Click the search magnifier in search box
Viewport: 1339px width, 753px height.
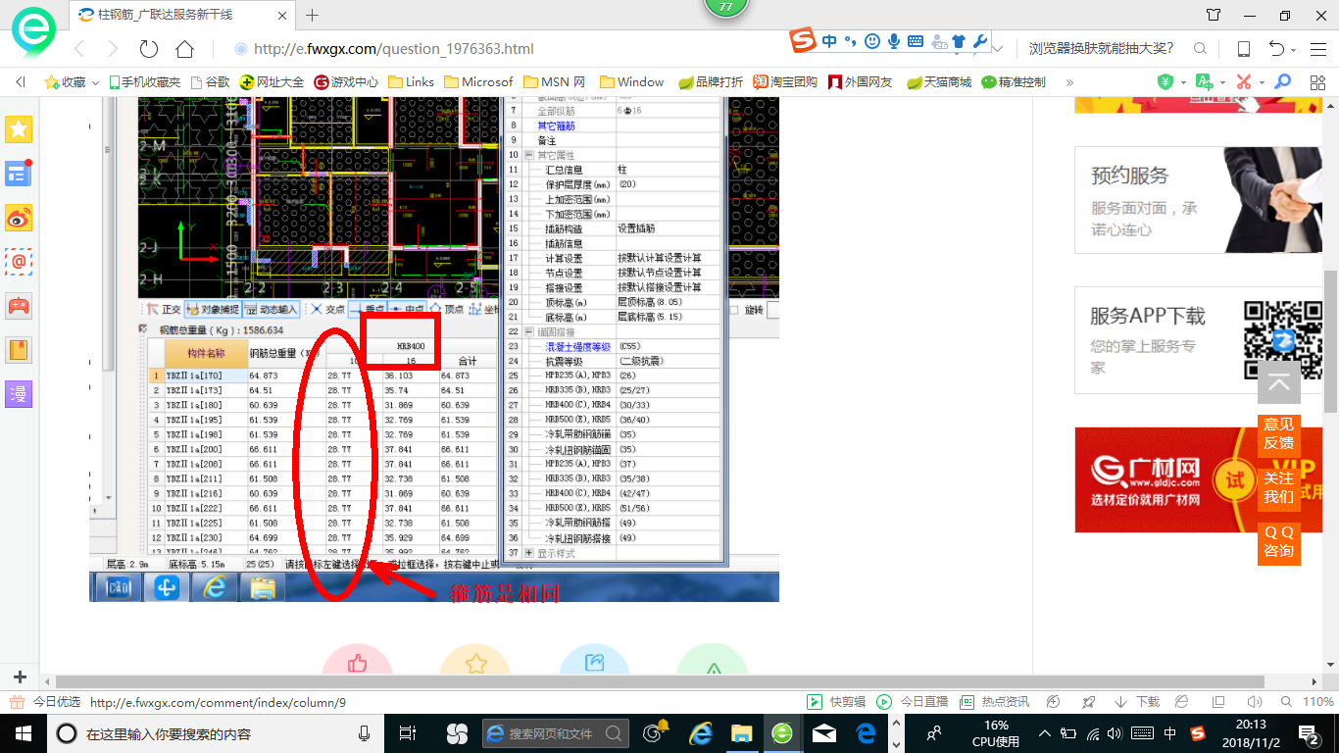(x=1200, y=49)
